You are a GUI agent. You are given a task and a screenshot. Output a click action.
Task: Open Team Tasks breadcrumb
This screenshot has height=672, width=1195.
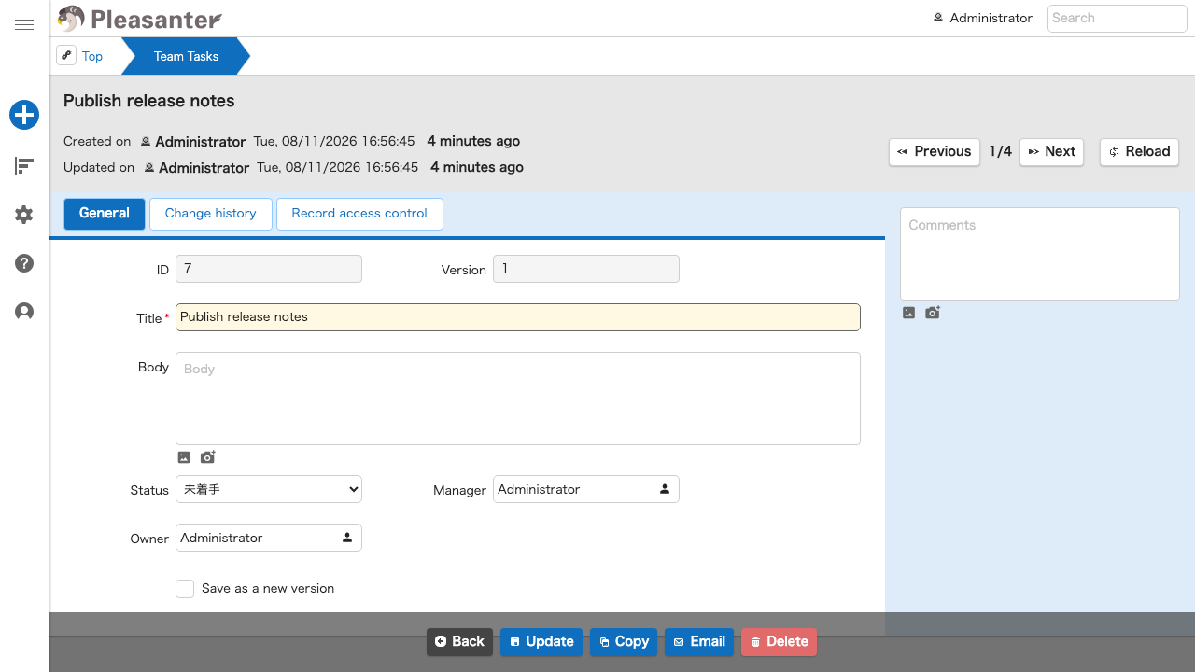pos(186,56)
